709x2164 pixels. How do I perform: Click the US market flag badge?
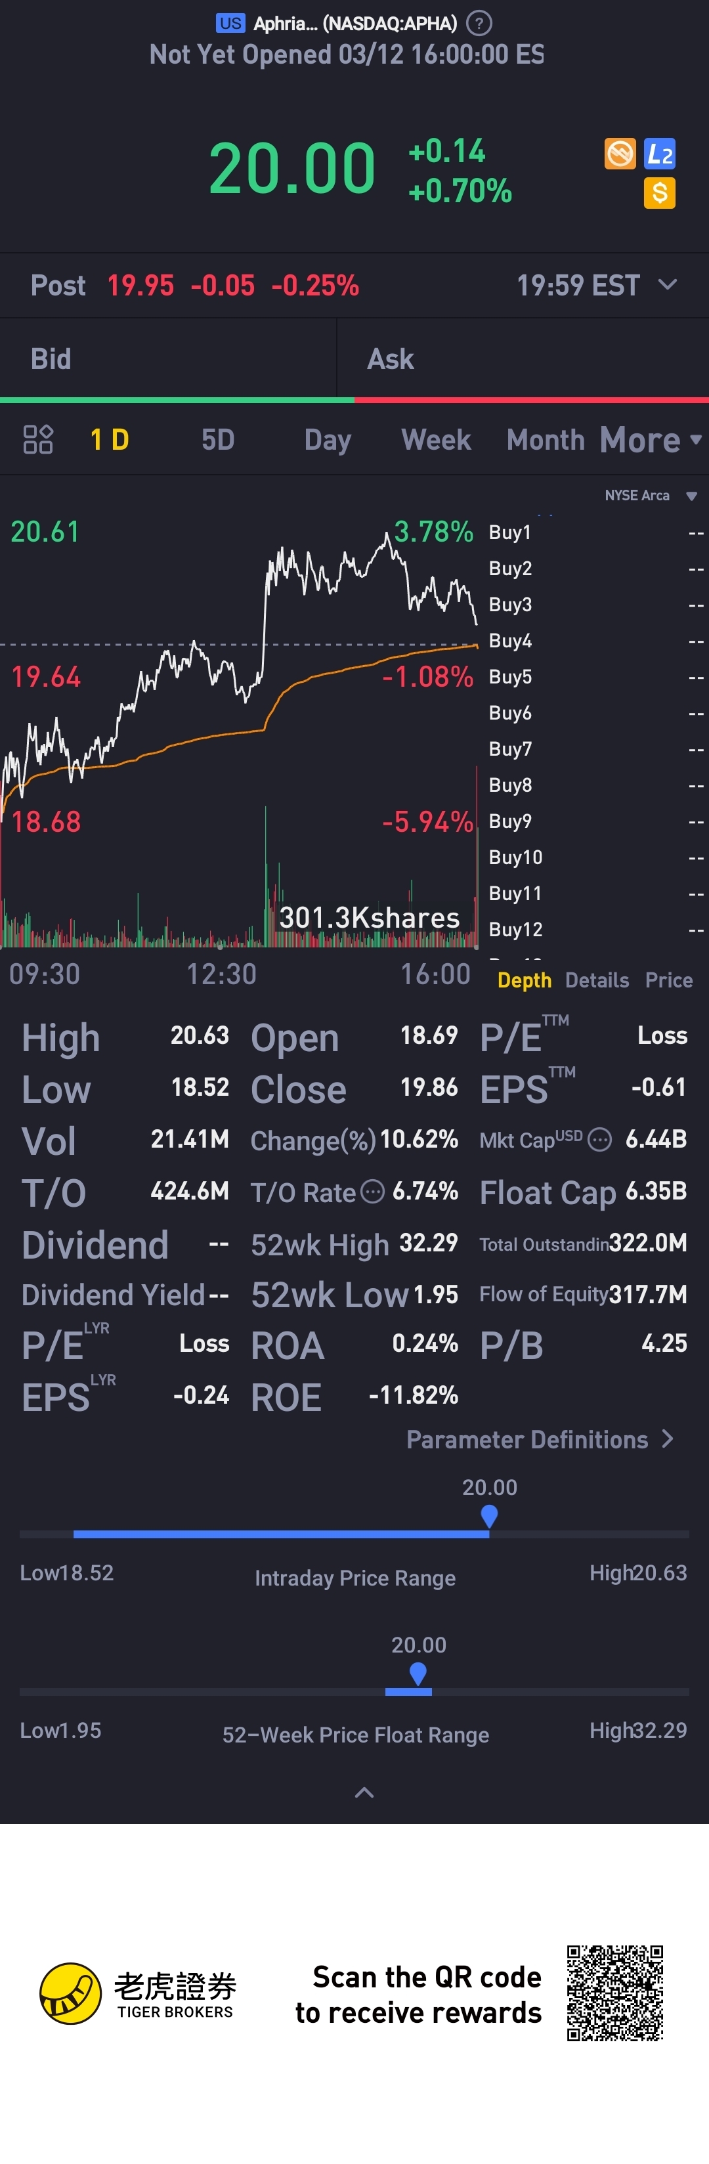pos(230,24)
